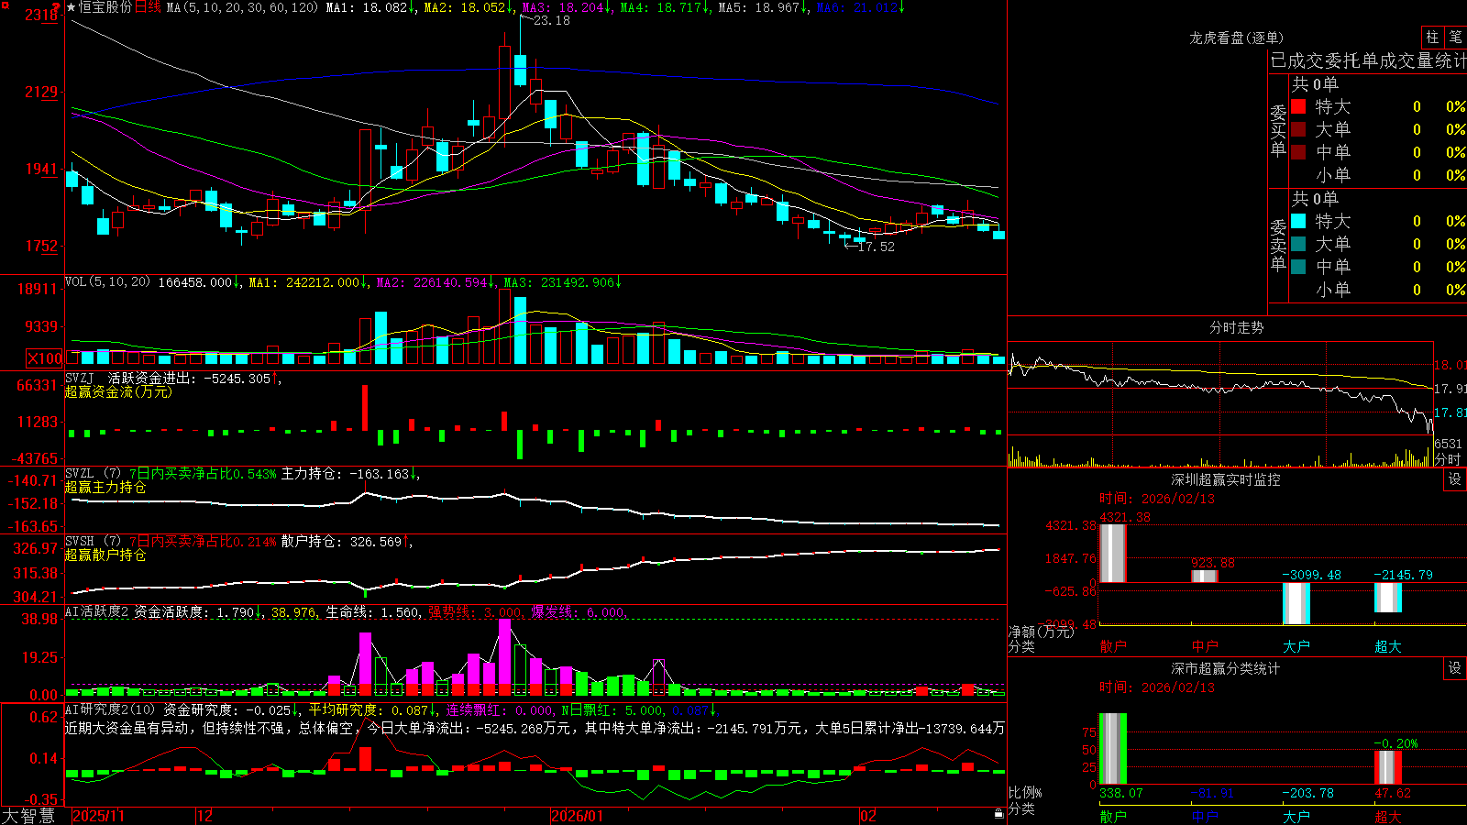This screenshot has width=1467, height=825.
Task: Click the 散户 bar showing 4321.38 in 实时监控
Action: tap(1113, 553)
